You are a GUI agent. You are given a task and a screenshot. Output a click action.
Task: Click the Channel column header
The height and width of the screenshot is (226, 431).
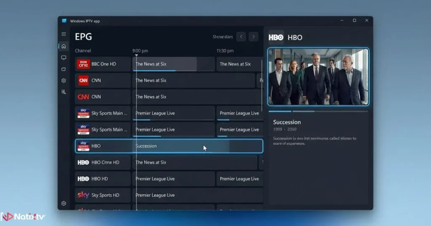(x=83, y=51)
